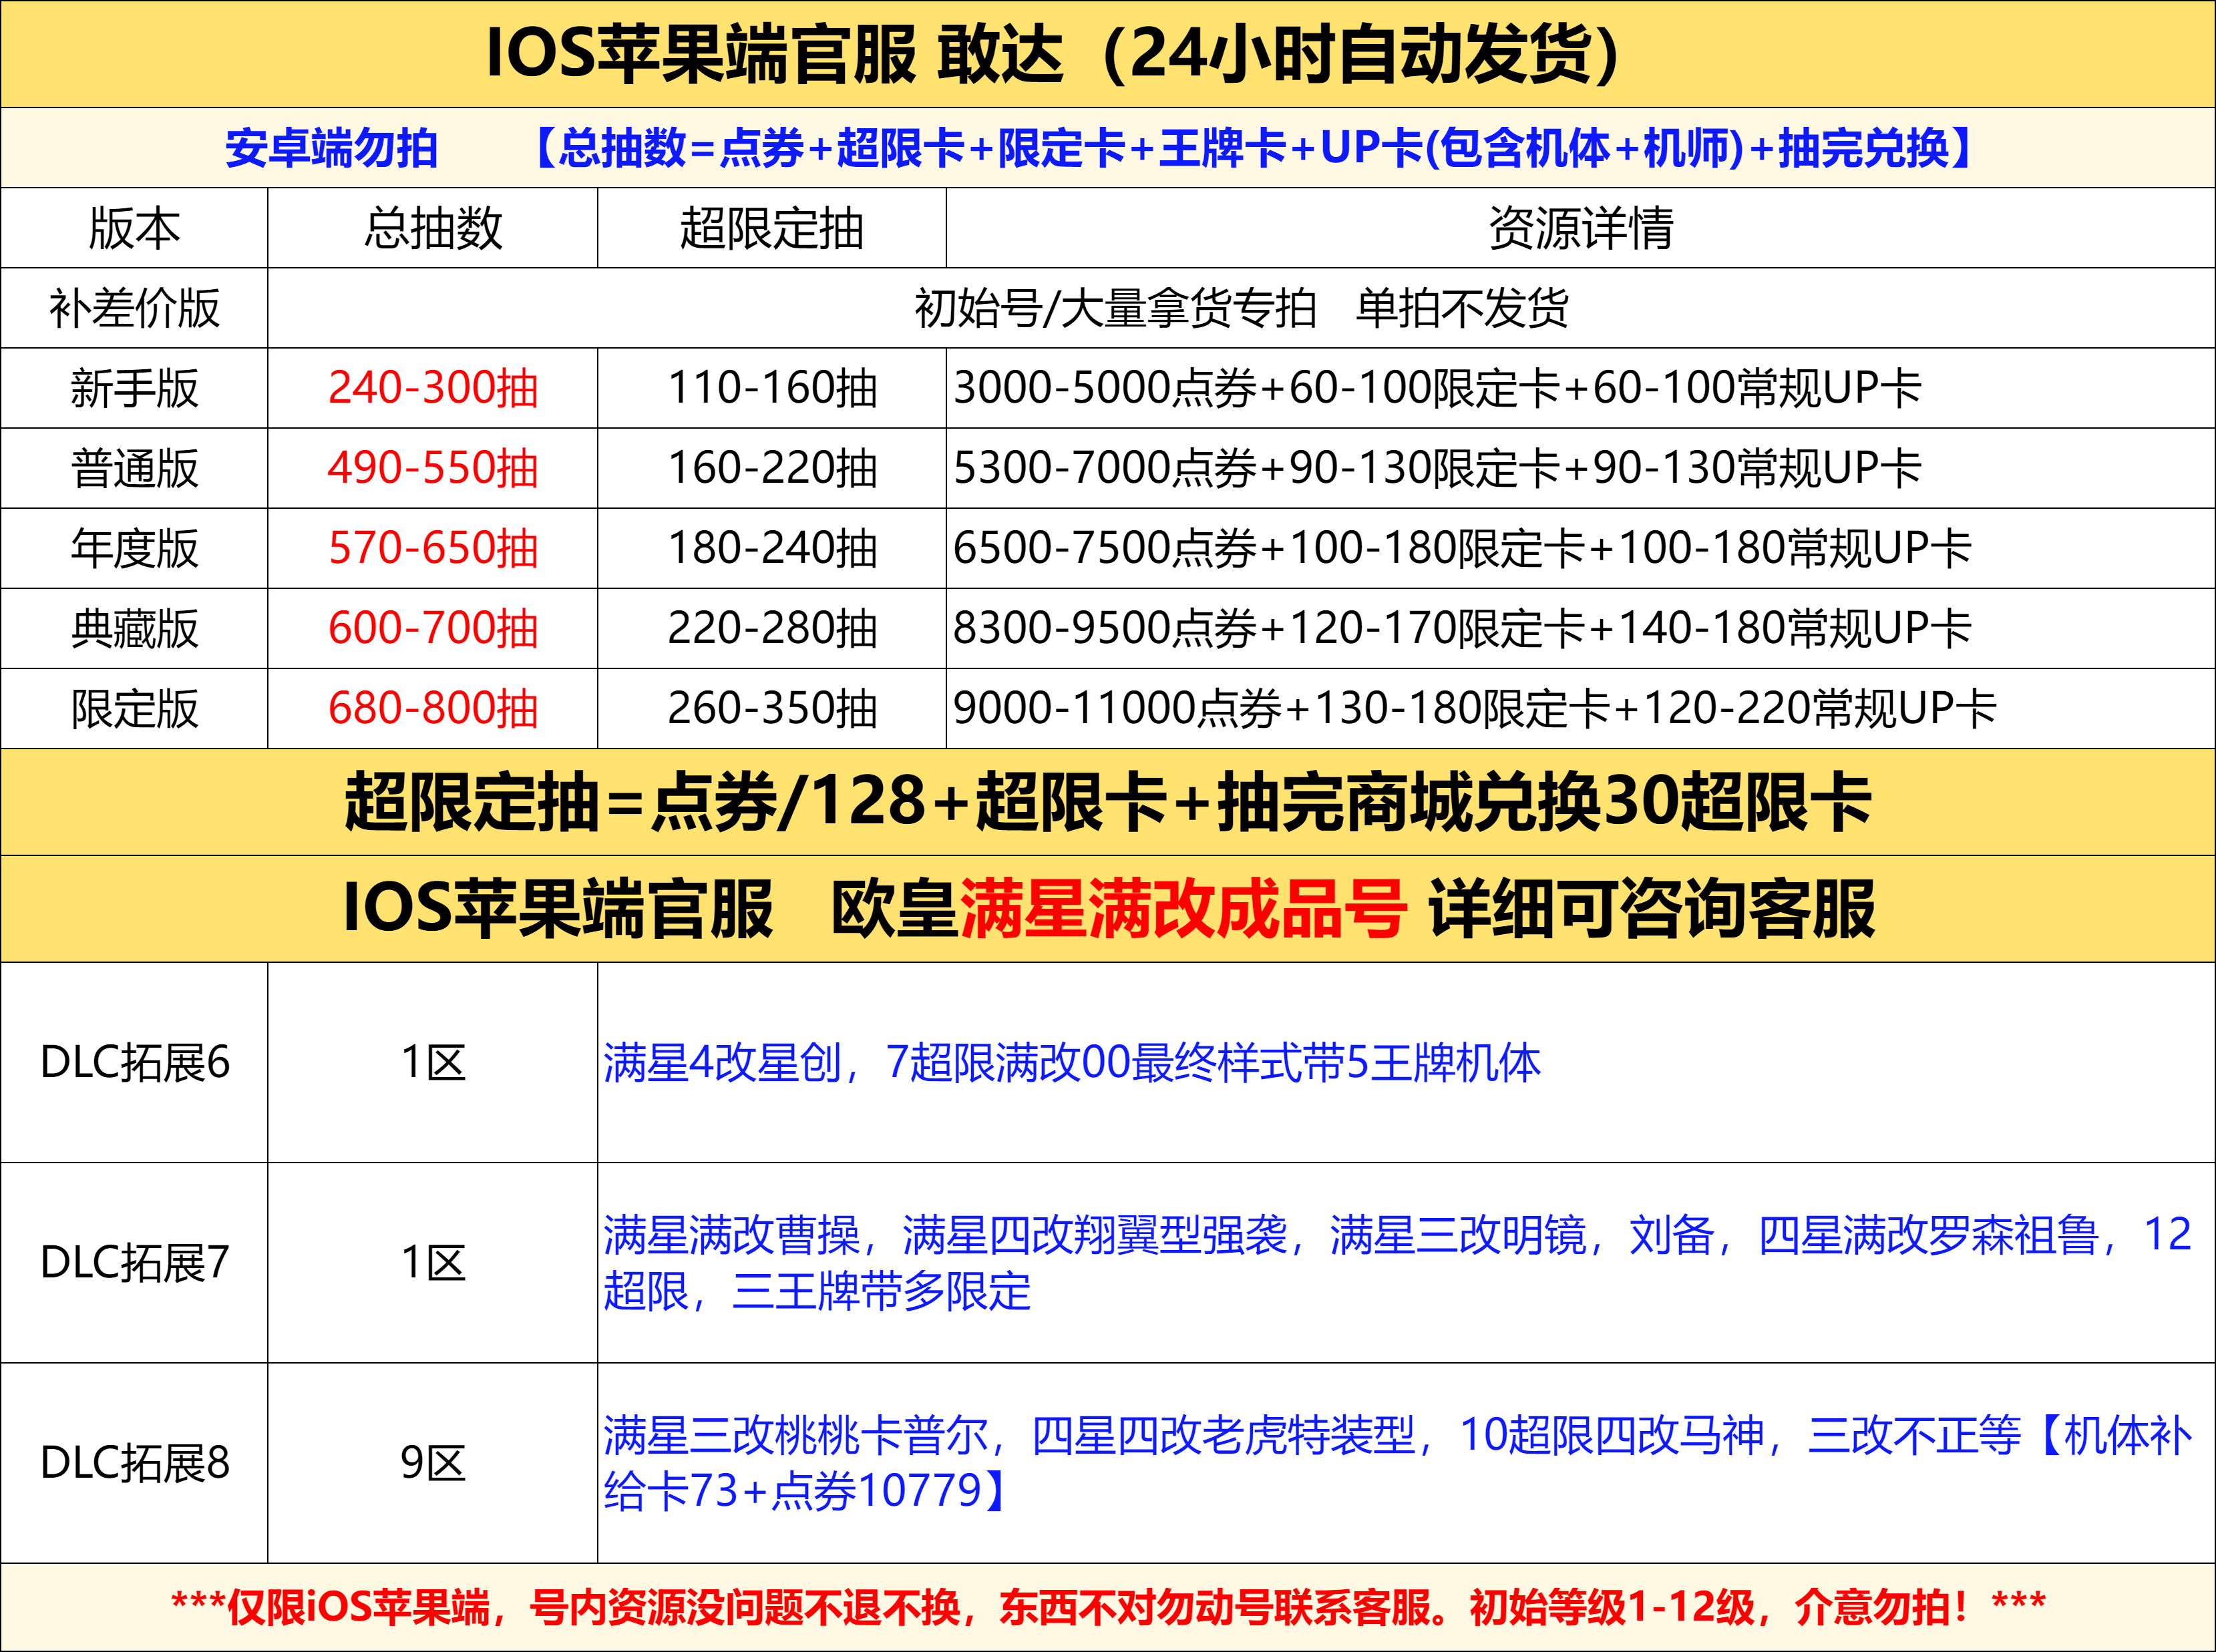
Task: Click the 9区 cell beside DLC拓展8
Action: [432, 1463]
